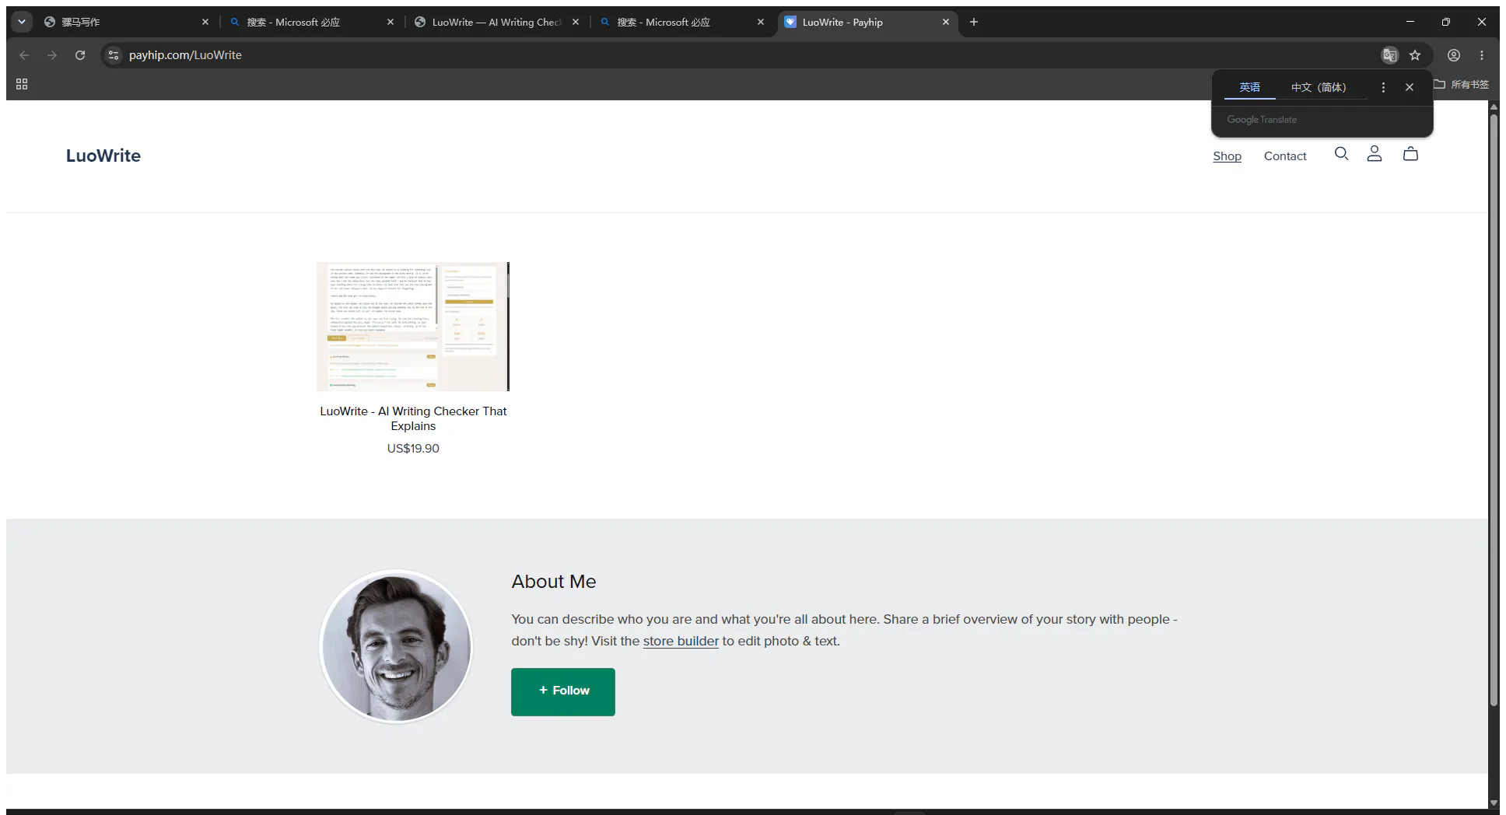
Task: Click the green Follow button
Action: tap(563, 691)
